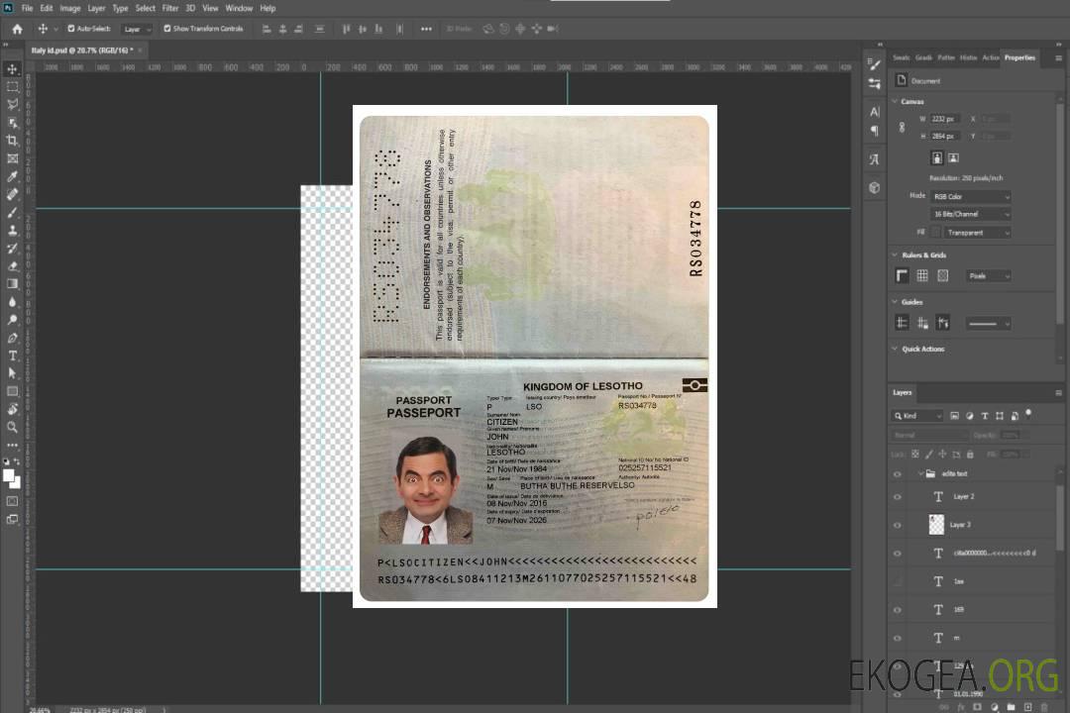
Task: Select the Frame tool
Action: point(12,158)
